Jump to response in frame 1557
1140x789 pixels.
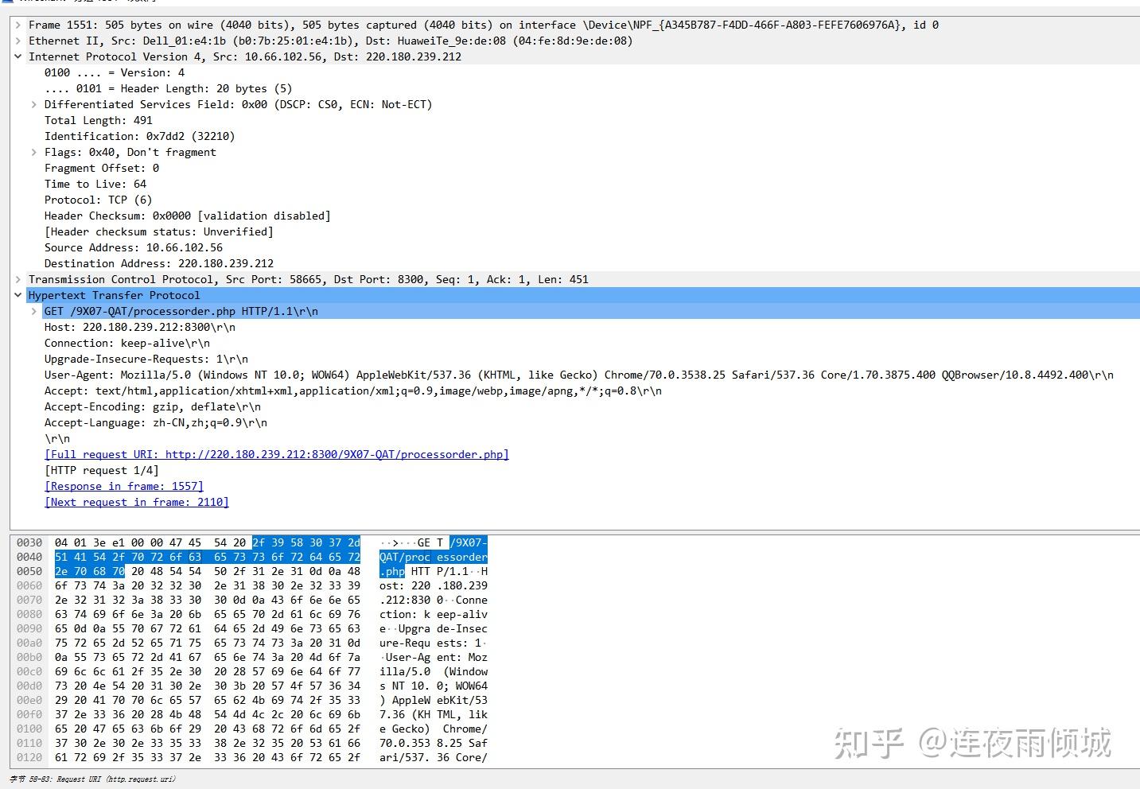pos(123,486)
